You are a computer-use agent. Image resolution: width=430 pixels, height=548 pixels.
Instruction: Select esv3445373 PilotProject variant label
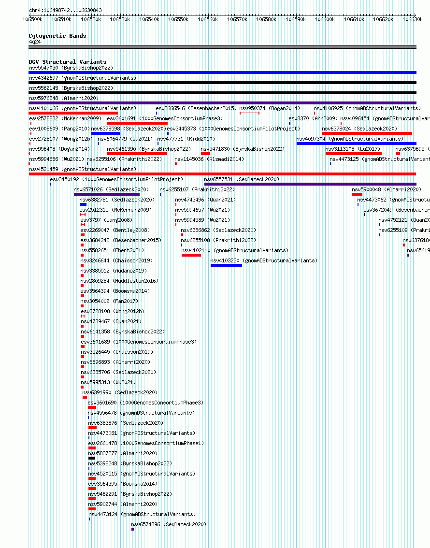coord(233,129)
